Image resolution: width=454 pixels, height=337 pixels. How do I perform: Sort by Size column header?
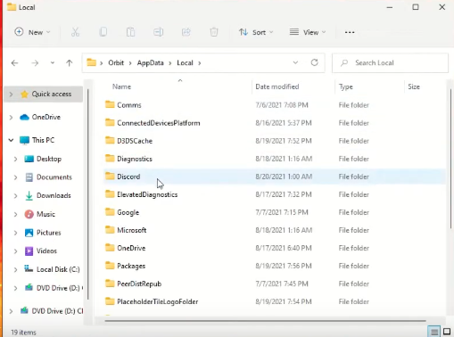(414, 86)
